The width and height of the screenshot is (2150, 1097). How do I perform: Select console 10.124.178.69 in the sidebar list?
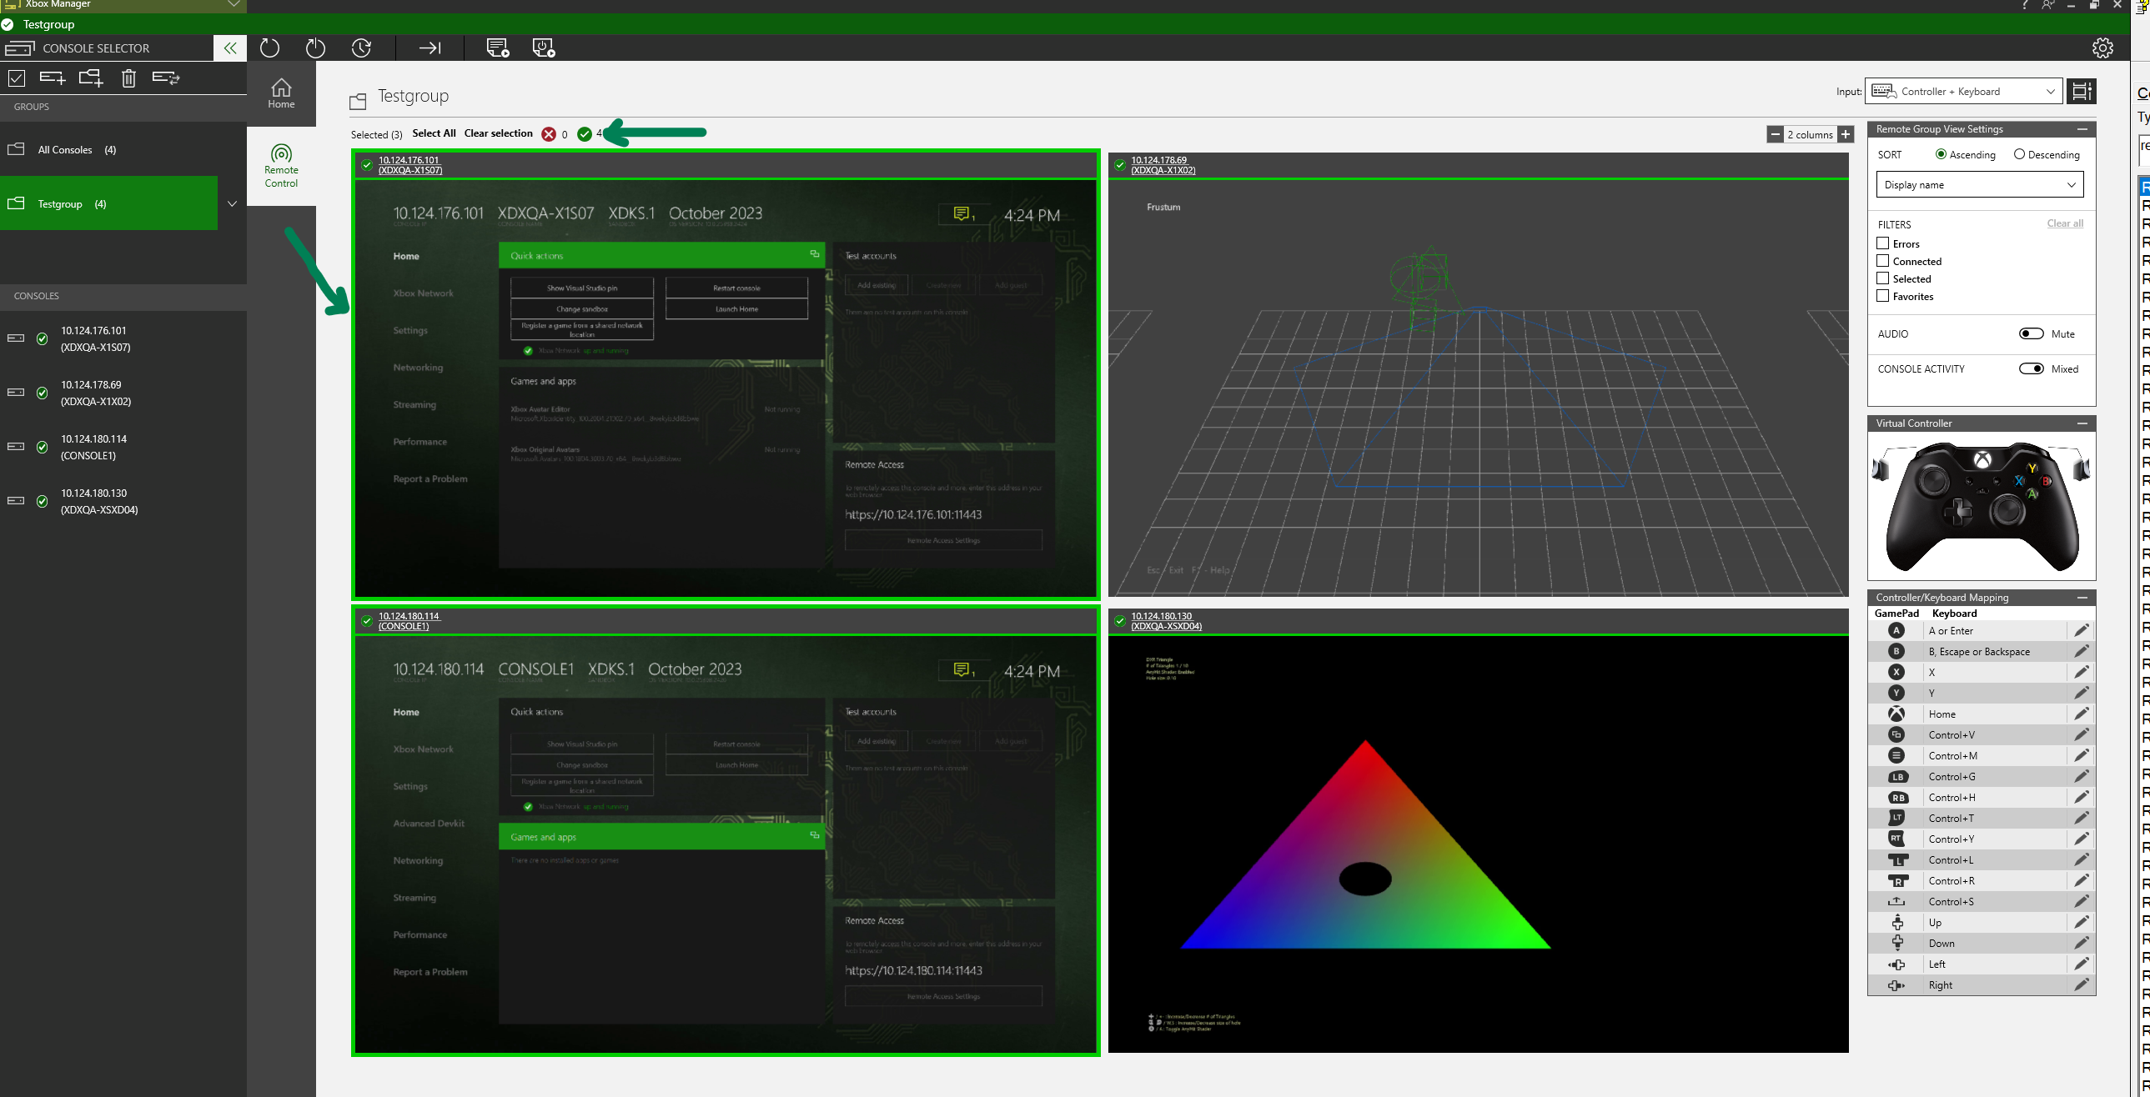[123, 393]
